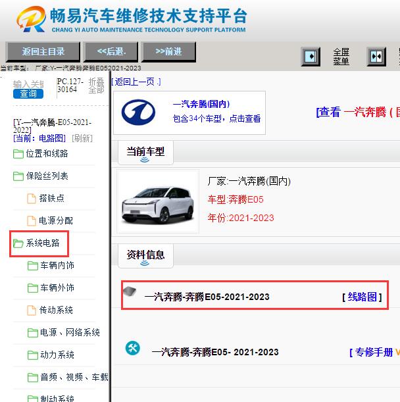Open 搭铁点 tree item
The height and width of the screenshot is (402, 400).
[51, 199]
